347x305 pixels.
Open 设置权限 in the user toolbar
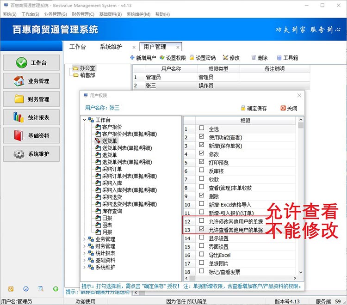(x=173, y=58)
